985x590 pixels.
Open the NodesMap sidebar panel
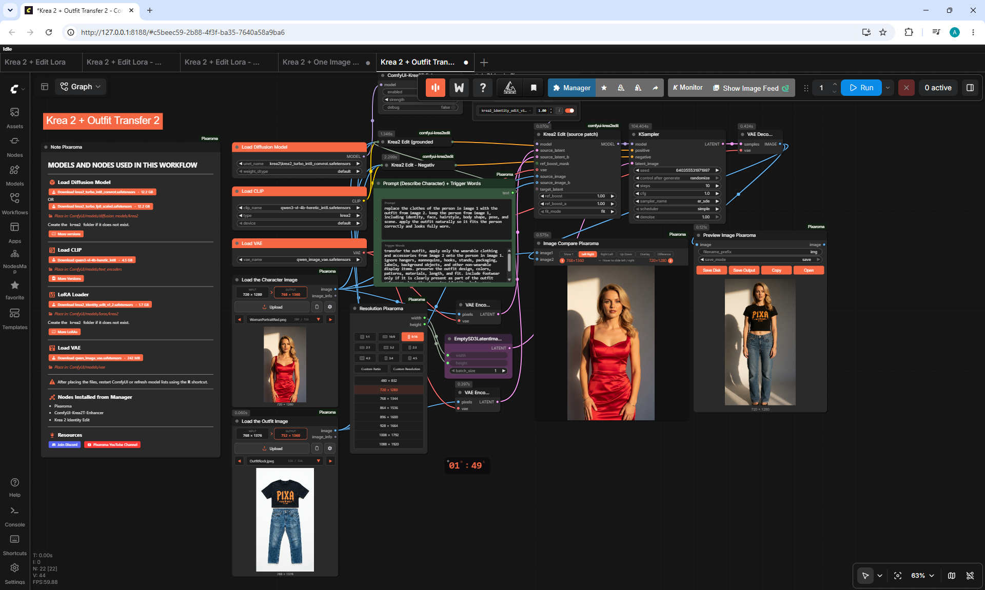14,261
